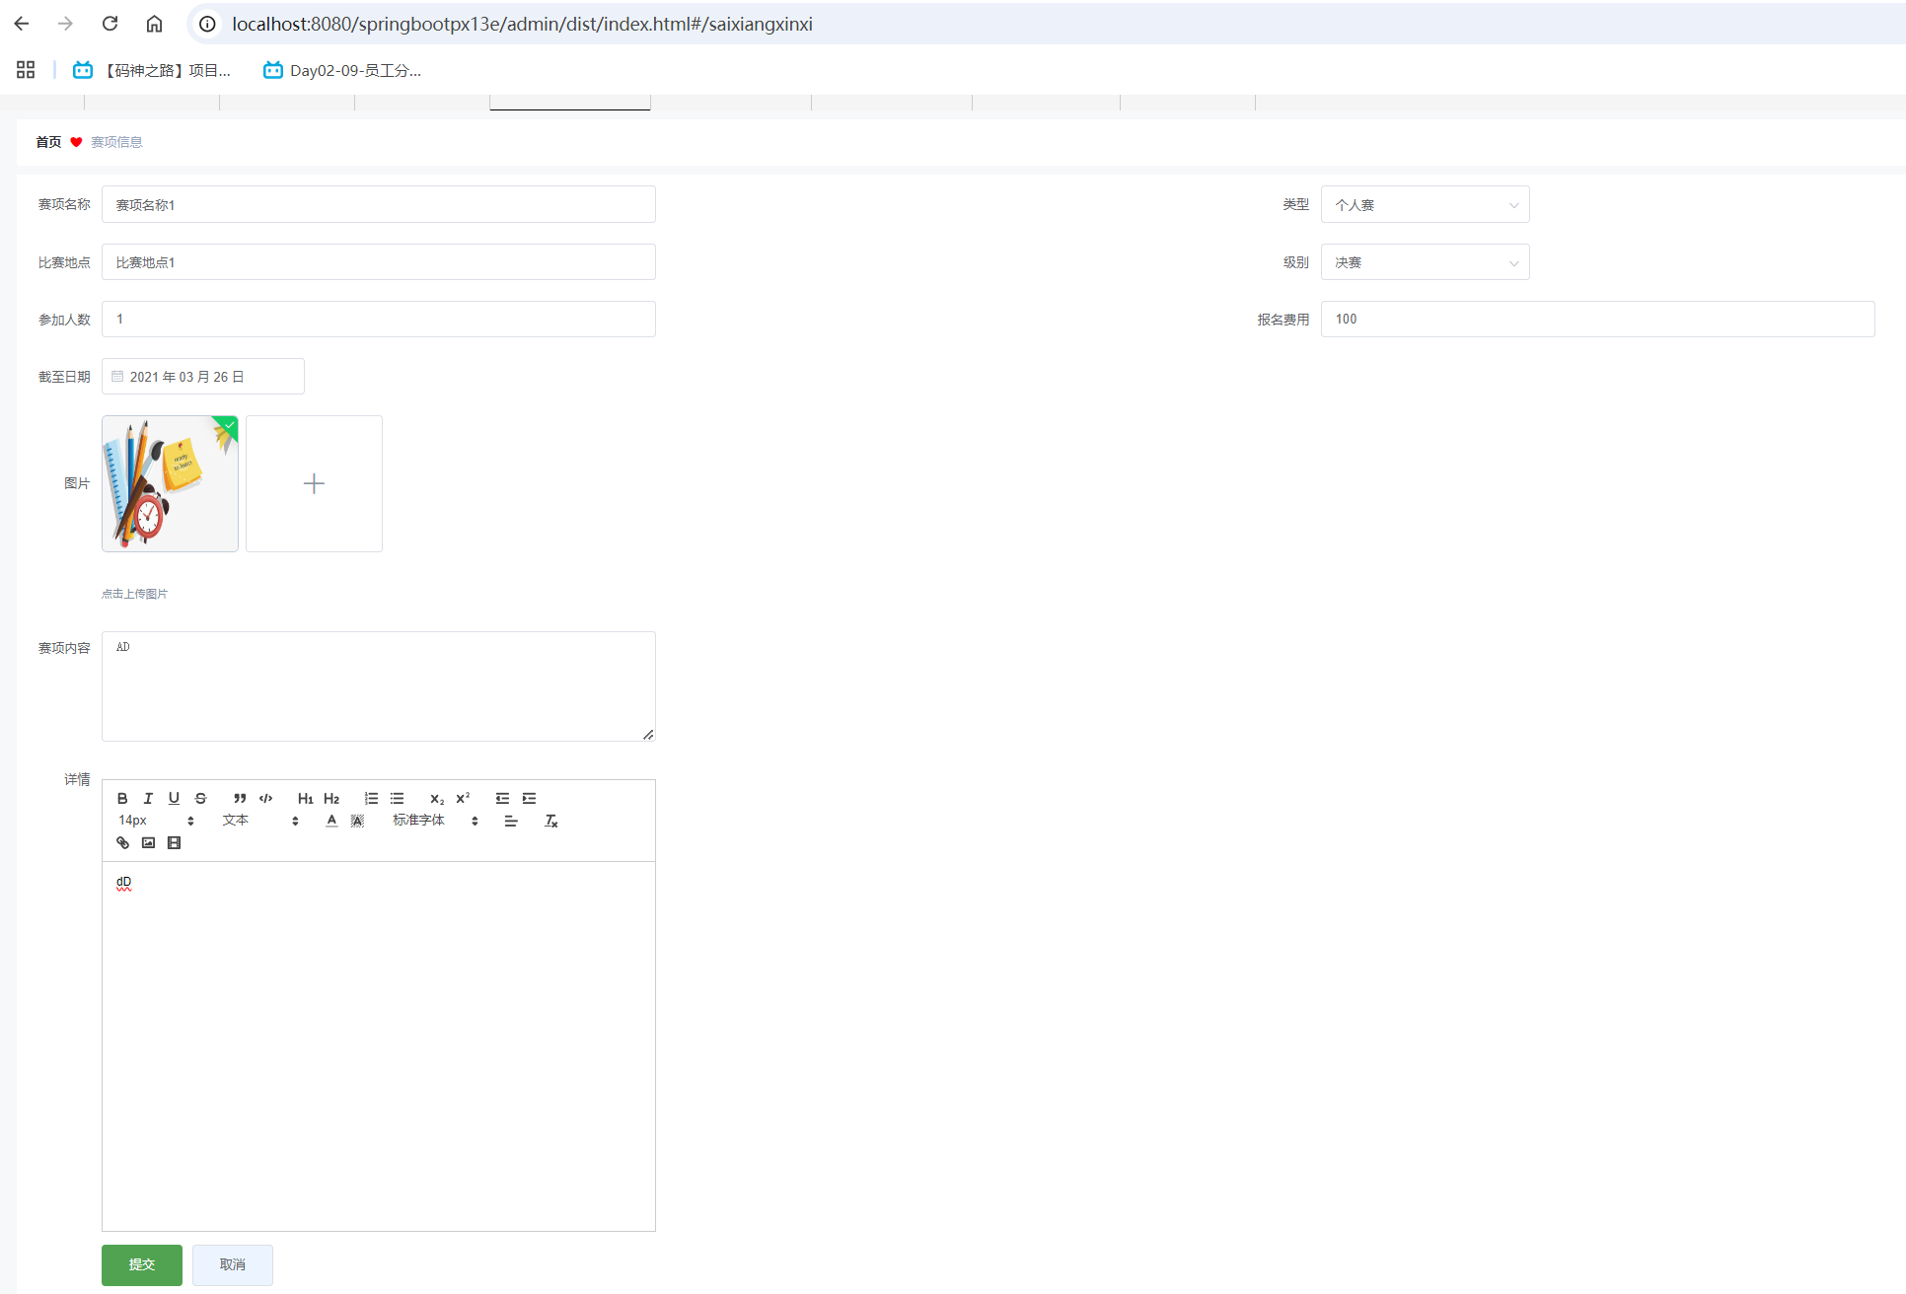Apply superscript formatting
Viewport: 1906px width, 1294px height.
[463, 798]
